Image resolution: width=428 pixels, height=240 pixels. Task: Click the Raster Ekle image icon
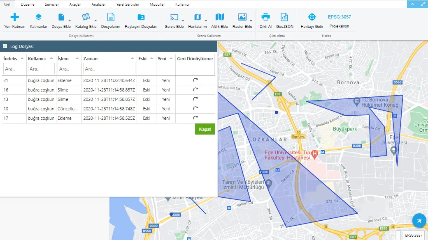pyautogui.click(x=242, y=17)
